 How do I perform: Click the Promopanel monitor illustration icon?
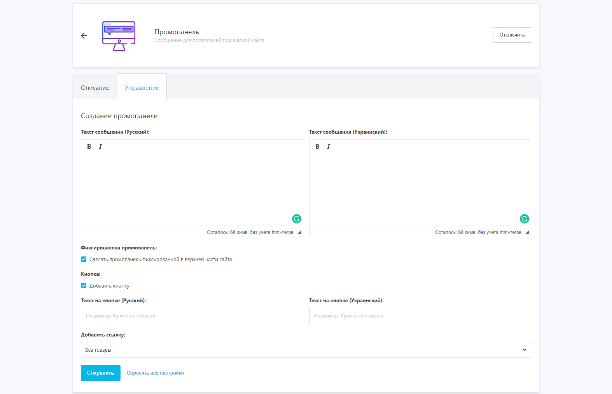pyautogui.click(x=119, y=36)
